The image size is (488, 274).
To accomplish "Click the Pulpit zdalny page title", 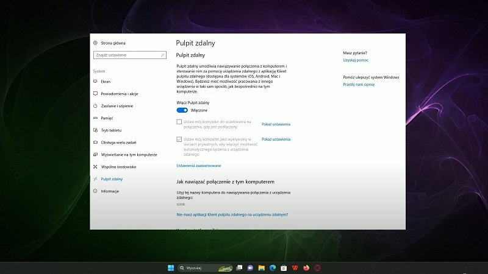I will tap(195, 43).
